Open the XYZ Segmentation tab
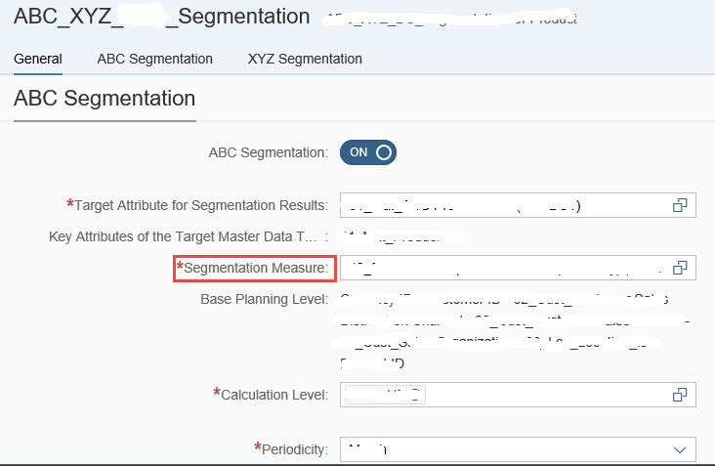The width and height of the screenshot is (715, 466). (x=305, y=59)
